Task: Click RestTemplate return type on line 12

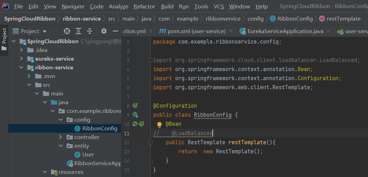Action: (206, 143)
